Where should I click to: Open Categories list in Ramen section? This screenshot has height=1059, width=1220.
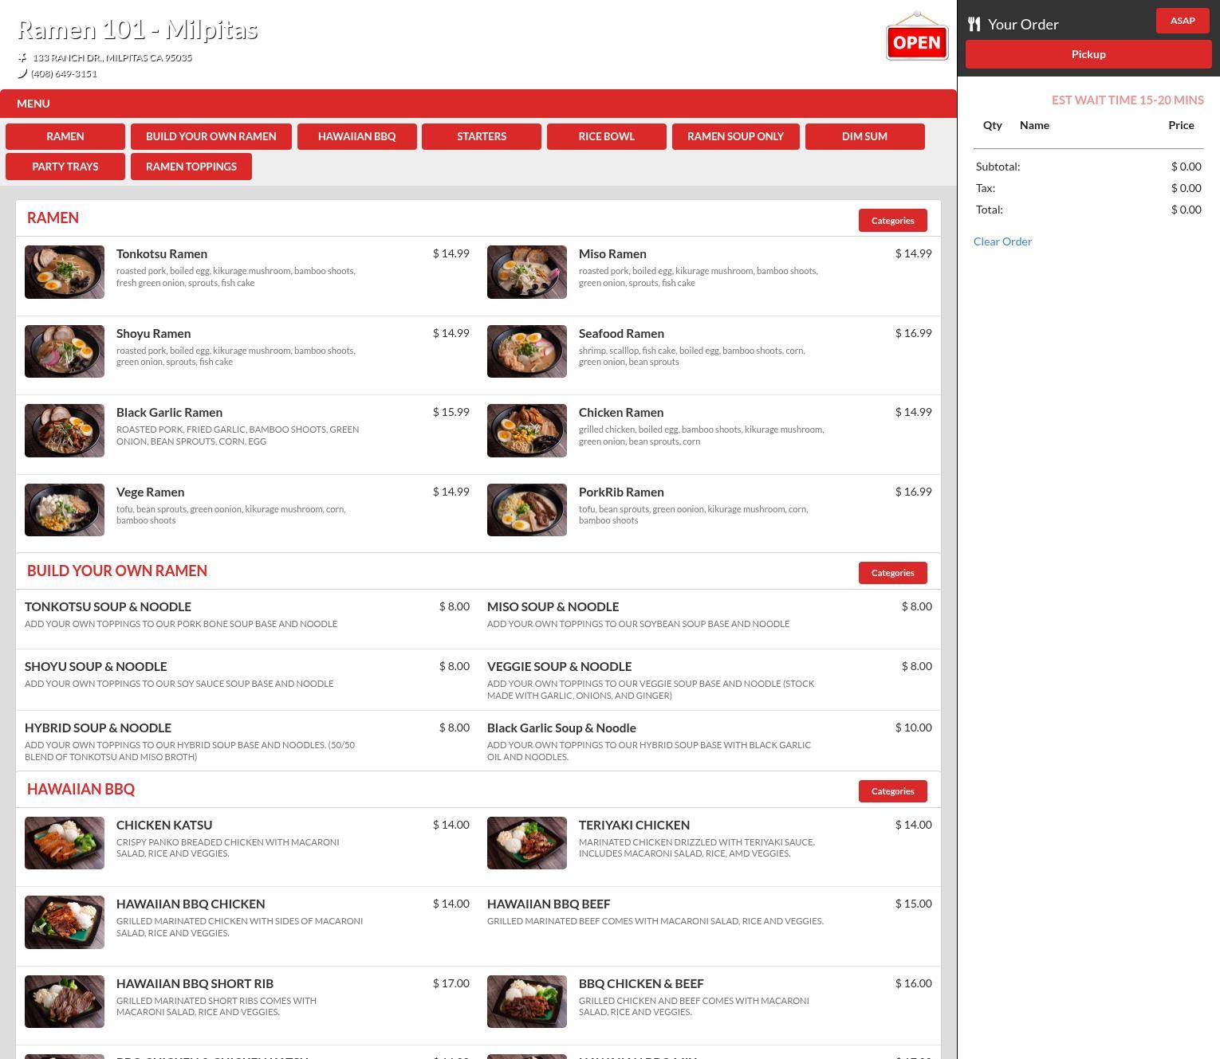[x=892, y=221]
